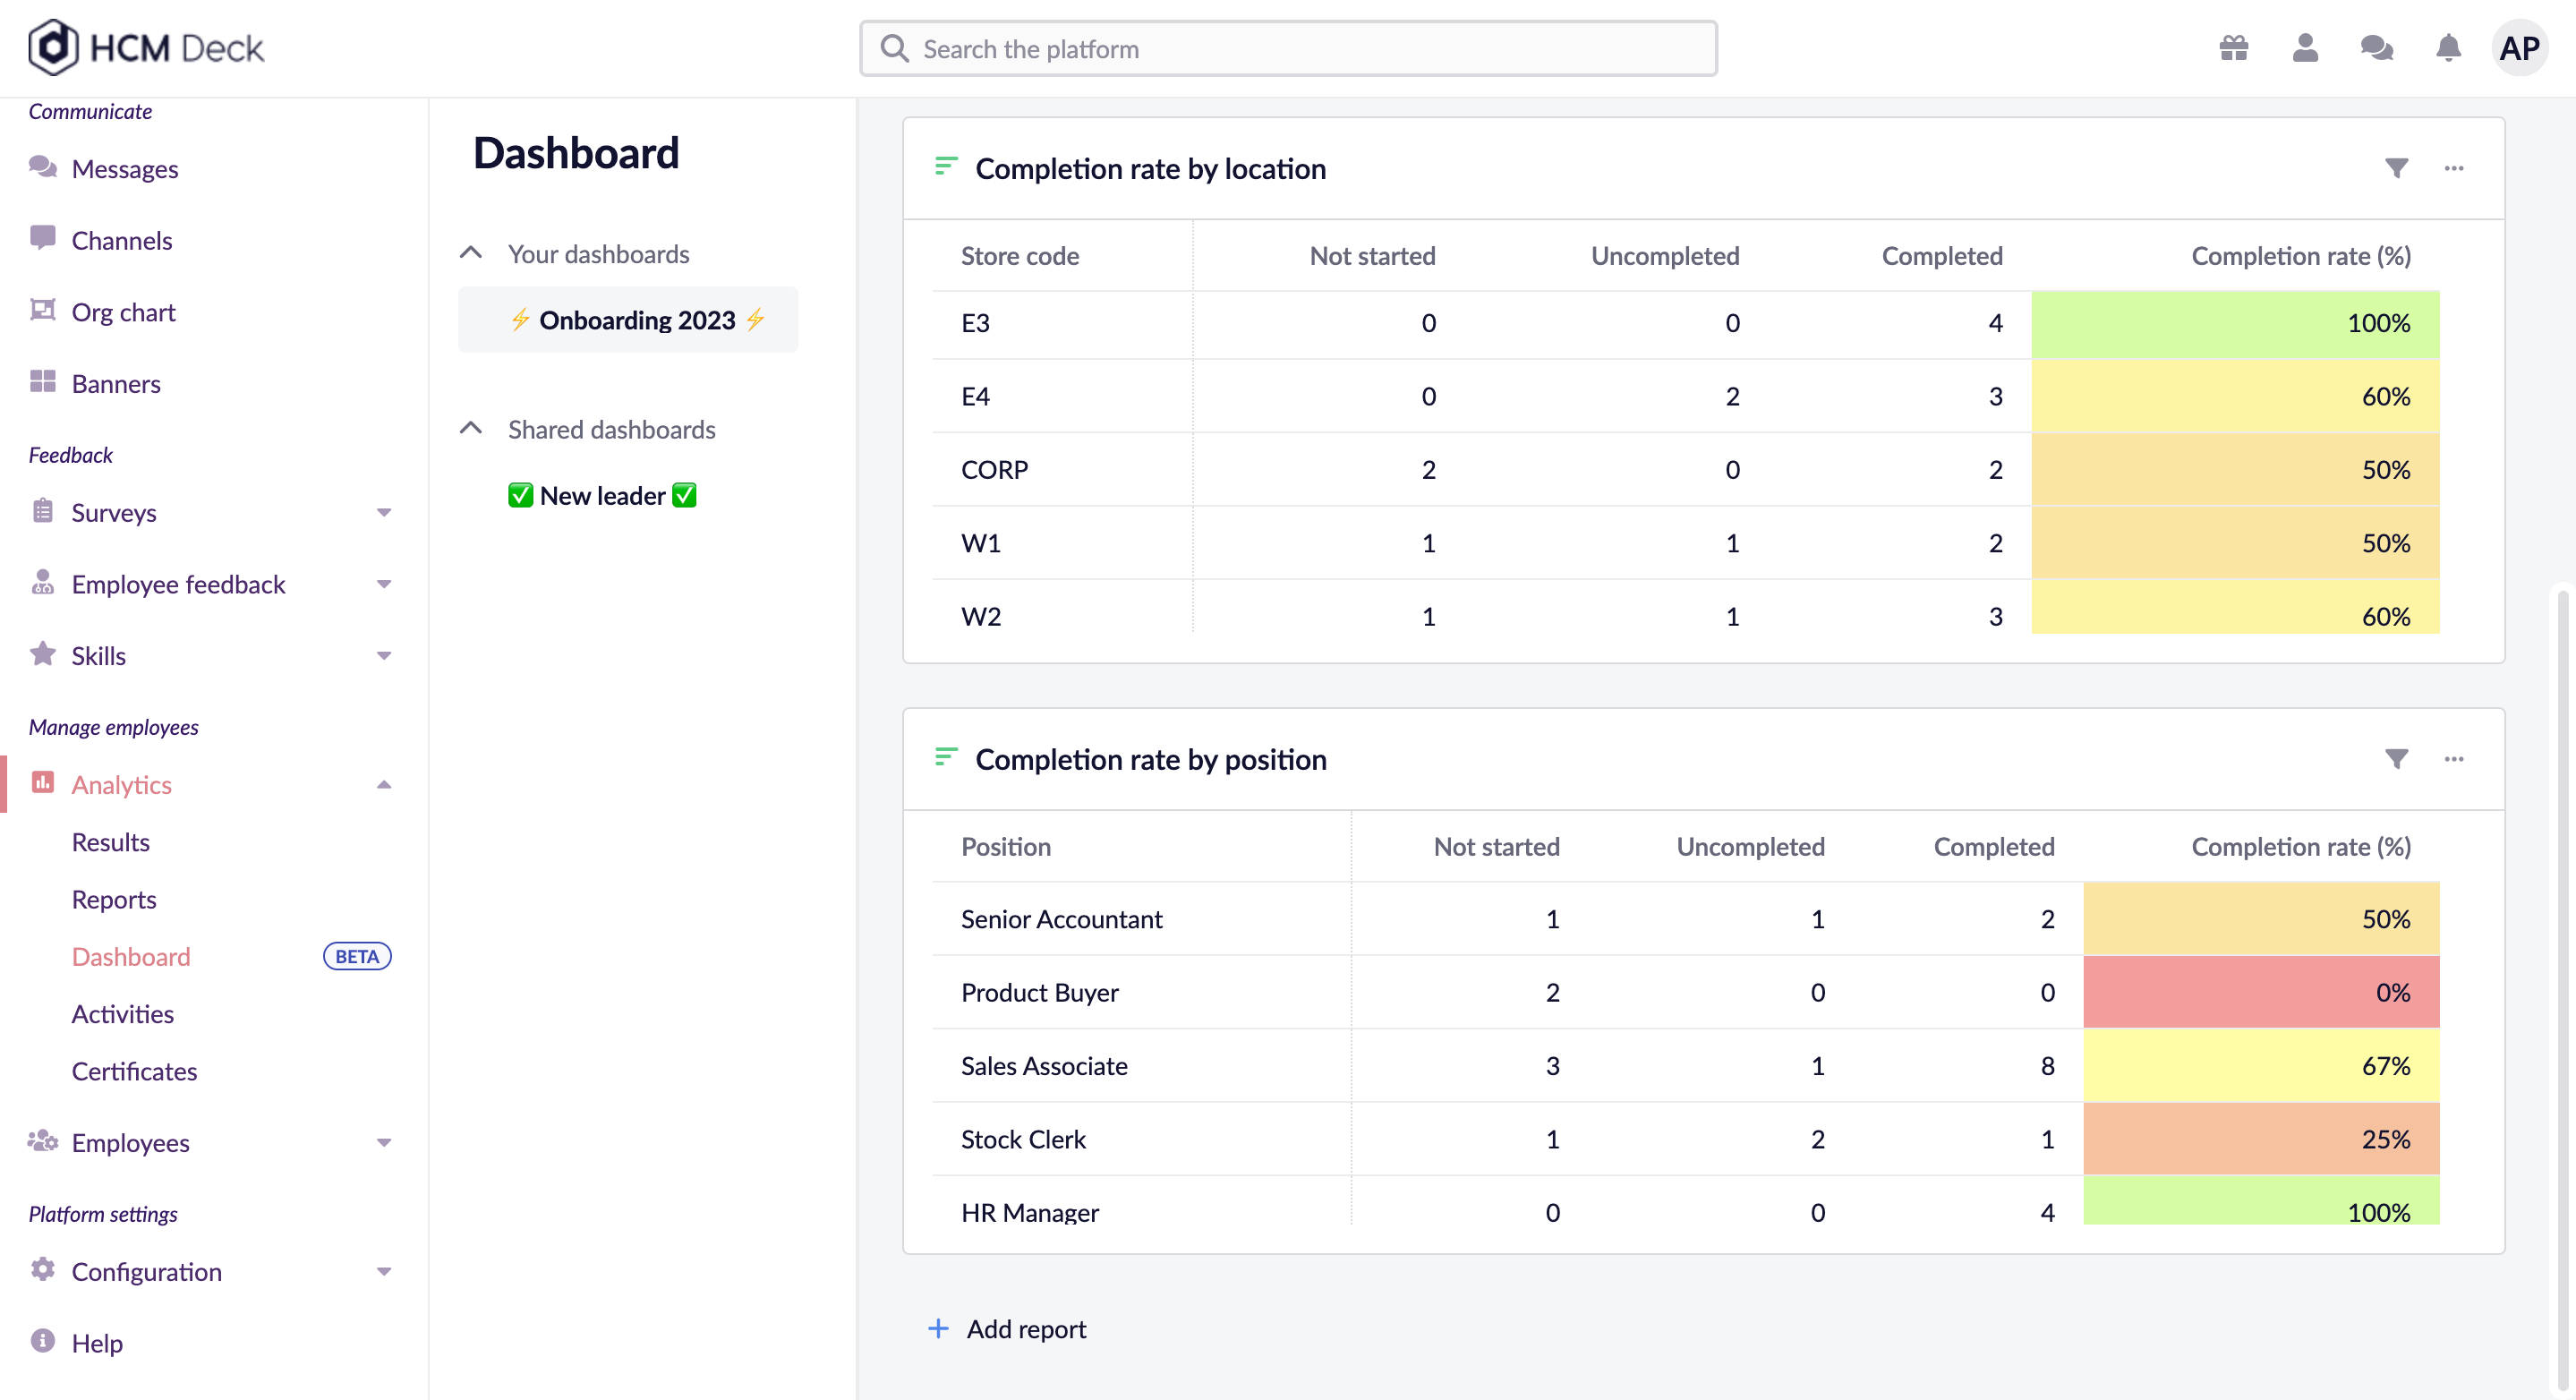Select the Onboarding 2023 dashboard
This screenshot has width=2576, height=1400.
point(628,320)
